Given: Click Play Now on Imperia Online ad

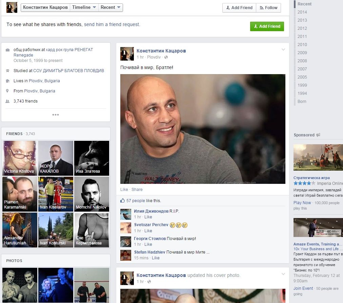Looking at the screenshot, I should tap(302, 202).
